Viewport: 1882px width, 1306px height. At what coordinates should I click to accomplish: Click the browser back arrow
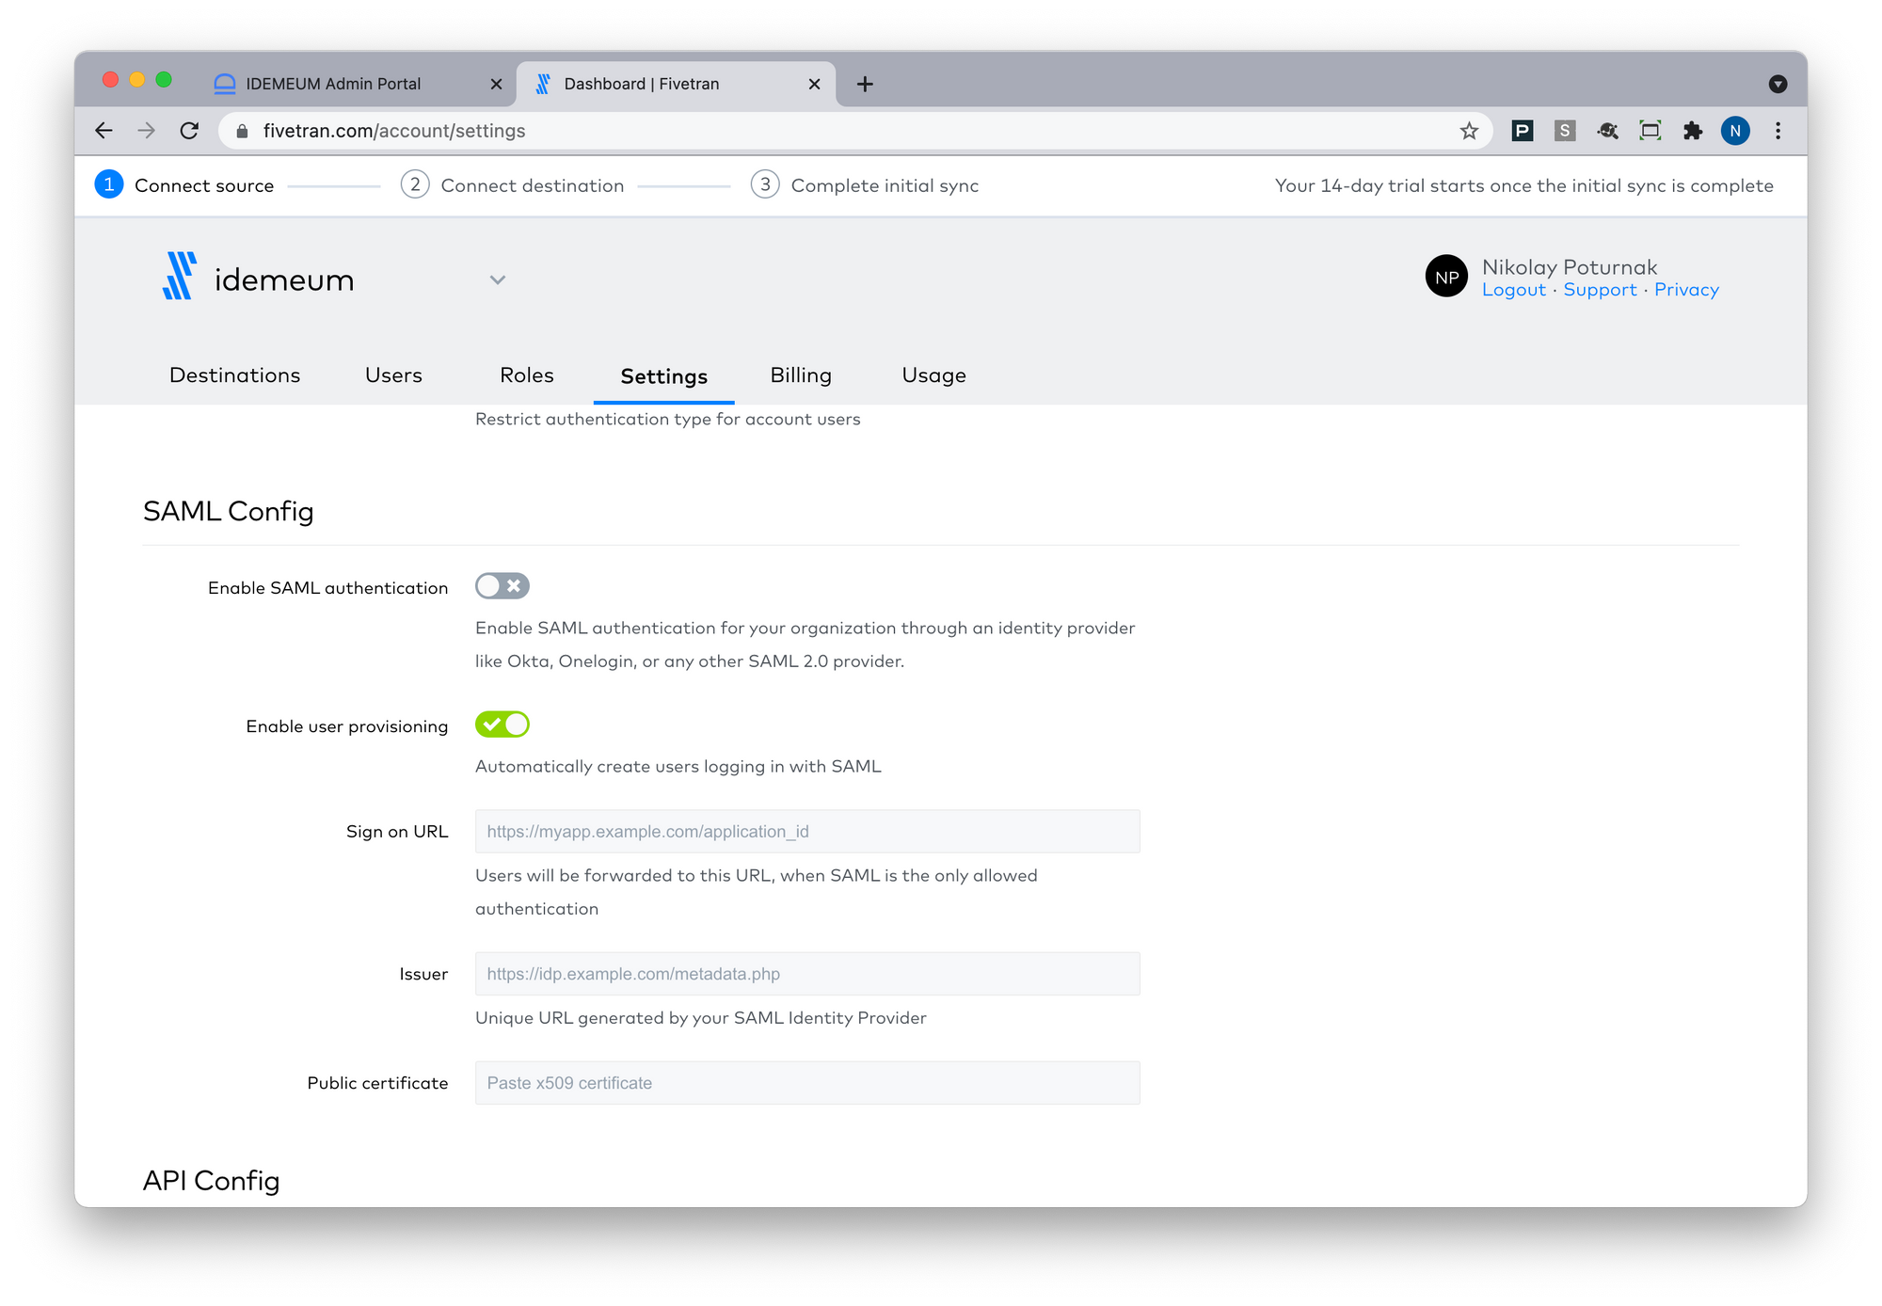(104, 131)
